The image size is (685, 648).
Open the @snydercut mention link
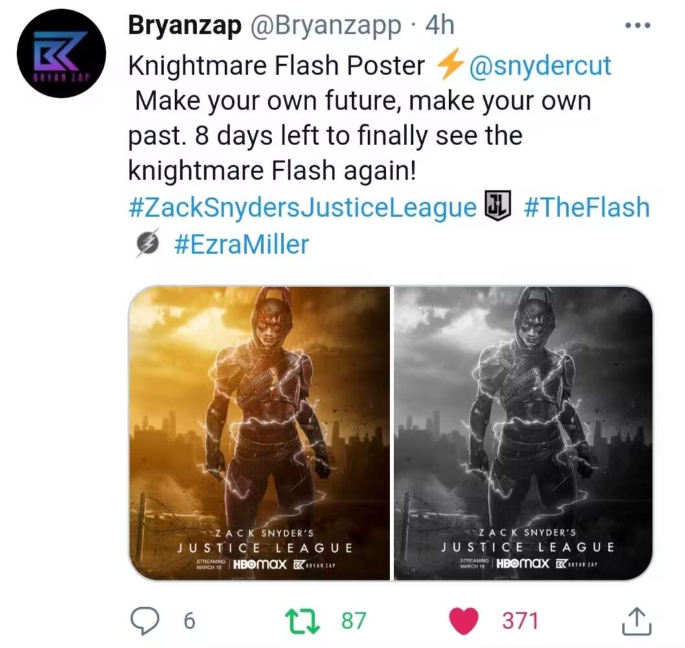pos(540,66)
